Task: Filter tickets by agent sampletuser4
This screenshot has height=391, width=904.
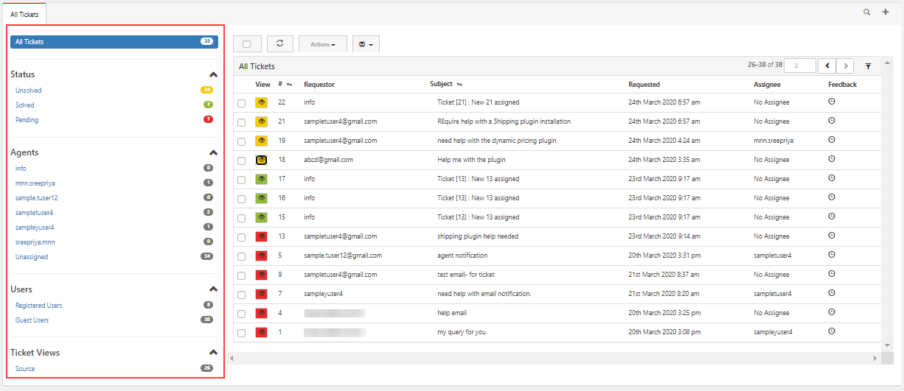Action: point(35,213)
